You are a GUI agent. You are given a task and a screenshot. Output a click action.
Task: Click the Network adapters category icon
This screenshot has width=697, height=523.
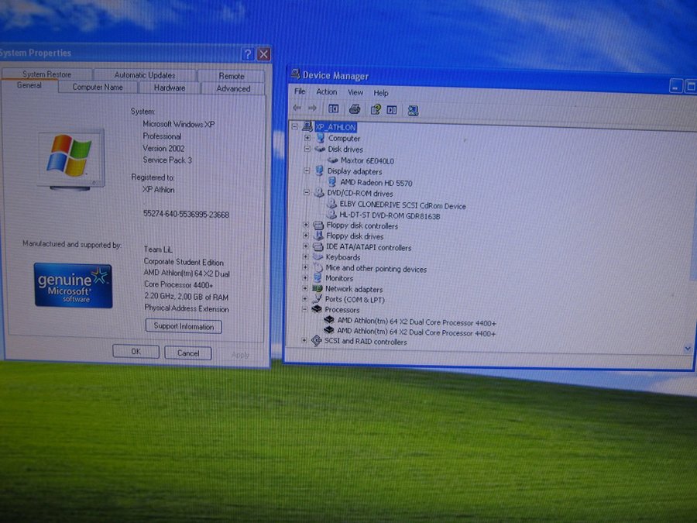[x=318, y=288]
